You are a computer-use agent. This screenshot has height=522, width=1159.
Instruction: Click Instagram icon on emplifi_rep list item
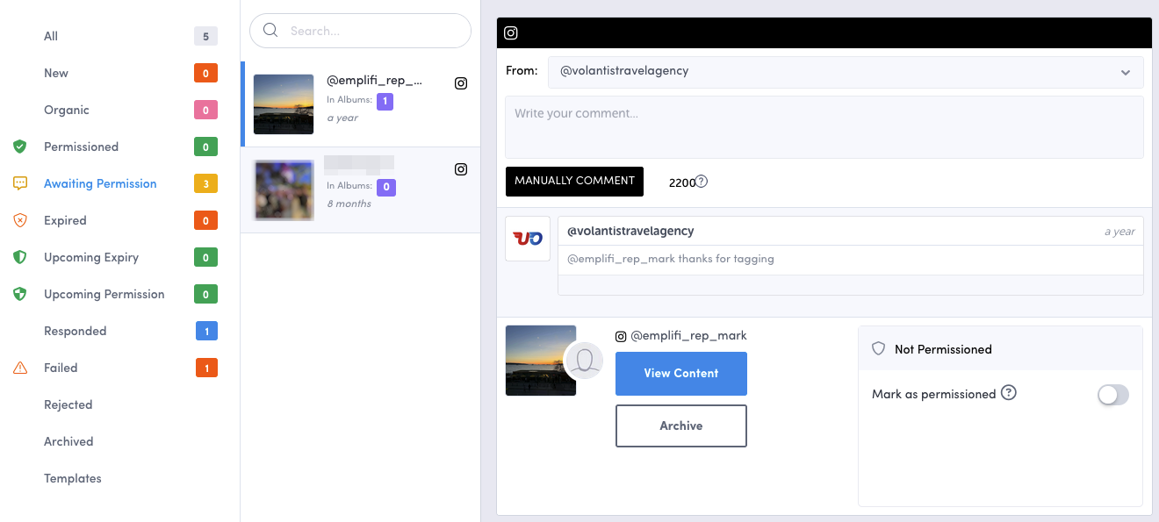pos(461,83)
